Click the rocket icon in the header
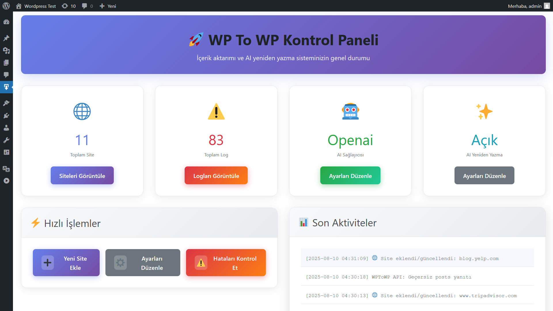Image resolution: width=553 pixels, height=311 pixels. (x=196, y=39)
